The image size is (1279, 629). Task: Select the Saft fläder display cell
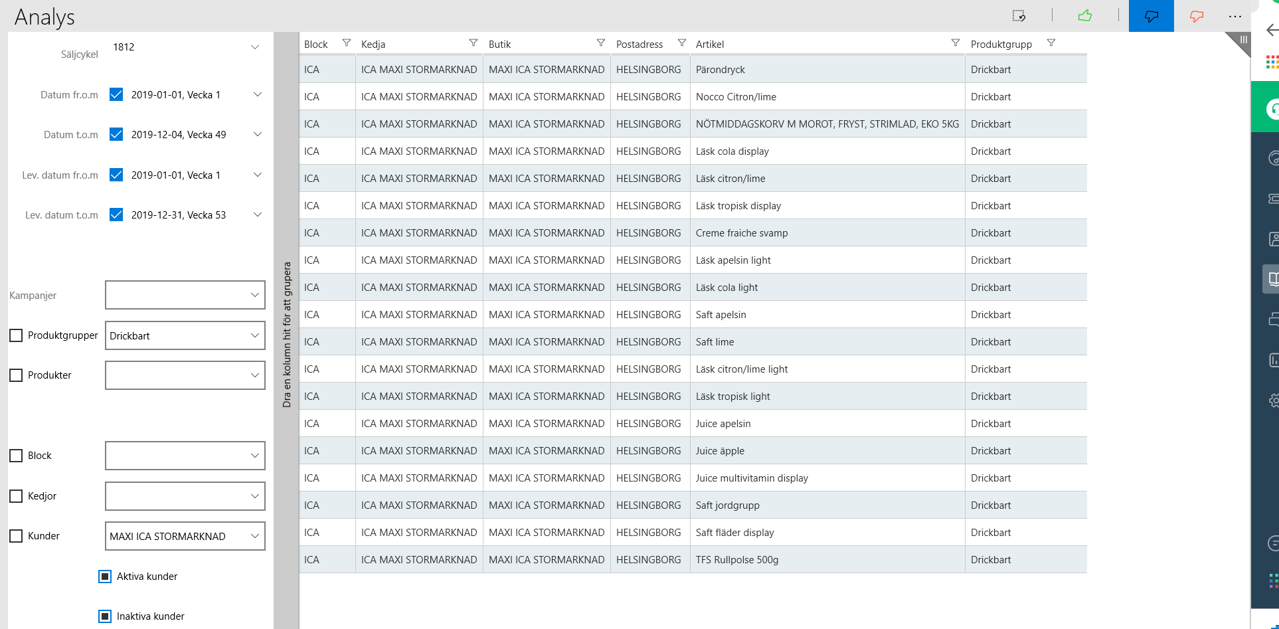pos(827,533)
